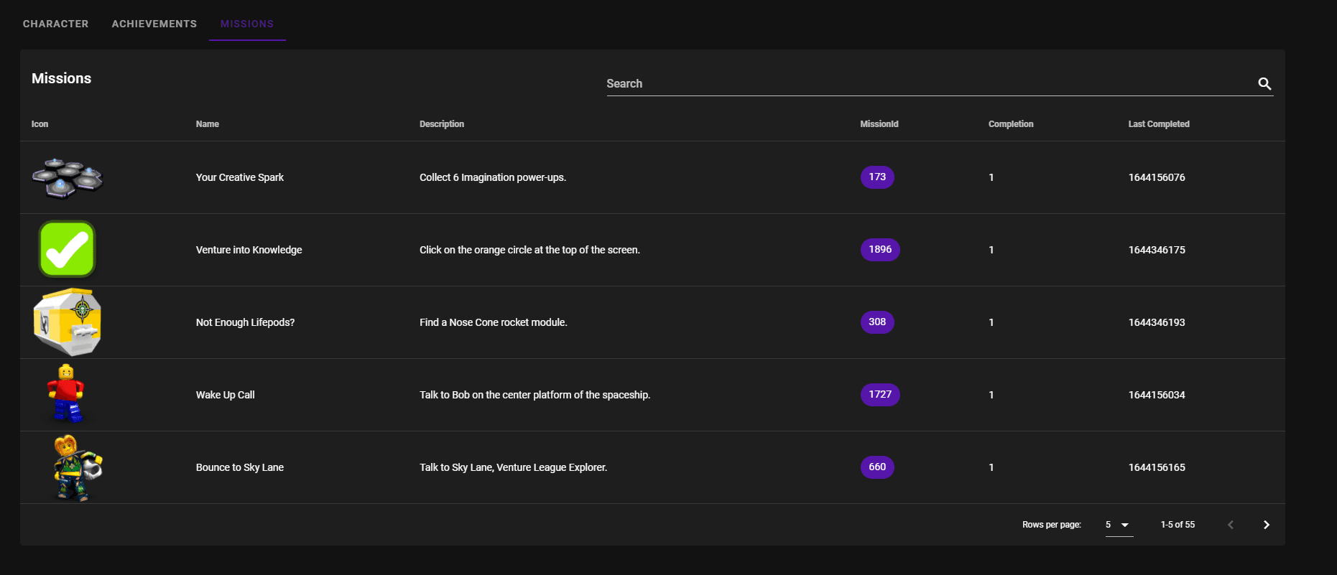Image resolution: width=1337 pixels, height=575 pixels.
Task: Click mission ID badge 1896
Action: click(x=880, y=250)
